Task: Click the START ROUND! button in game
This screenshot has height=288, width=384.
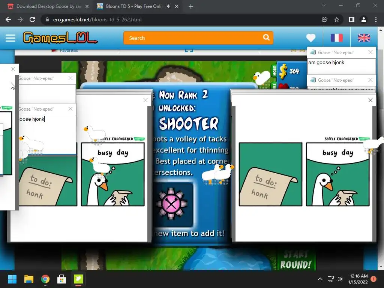Action: (x=296, y=260)
